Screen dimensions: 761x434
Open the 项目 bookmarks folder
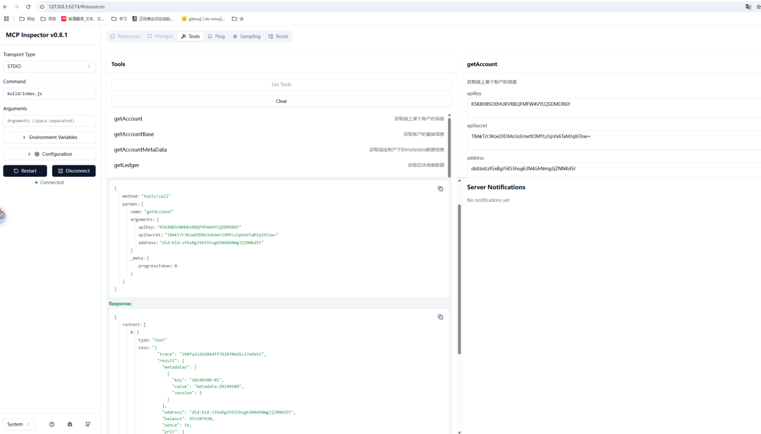(x=48, y=19)
